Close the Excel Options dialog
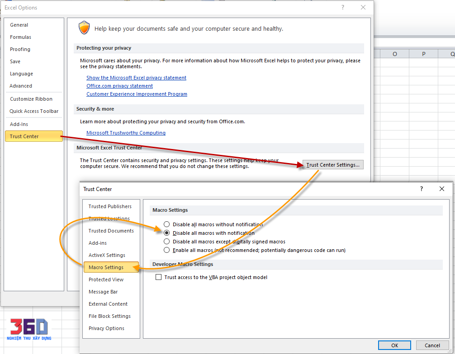455x354 pixels. (363, 7)
